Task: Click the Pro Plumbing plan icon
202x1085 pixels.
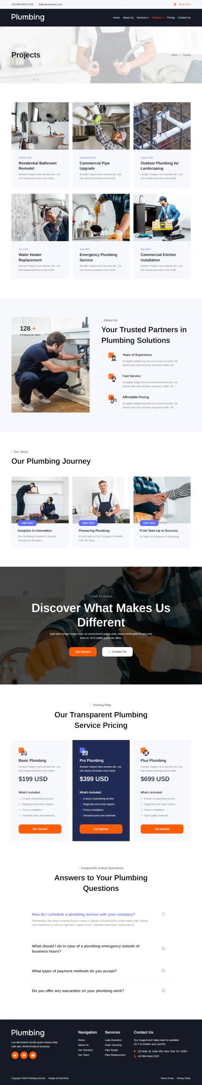Action: click(x=84, y=751)
